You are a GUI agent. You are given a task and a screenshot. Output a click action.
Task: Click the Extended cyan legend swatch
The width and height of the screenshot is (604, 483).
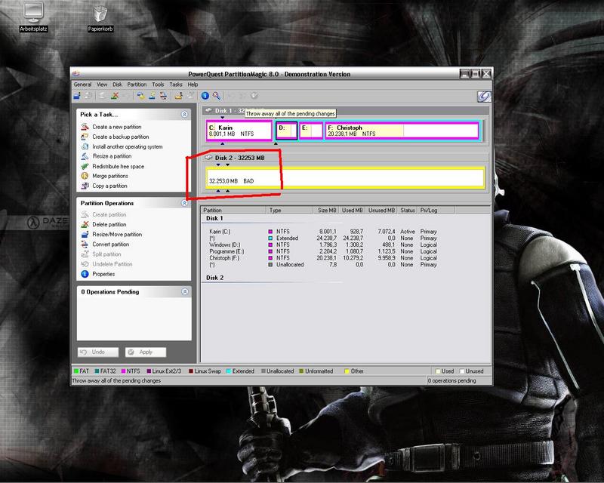(x=229, y=371)
